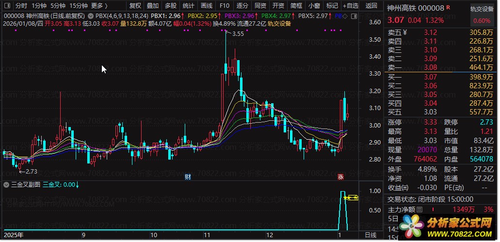Click the 财 financial marker on time axis
Image resolution: width=500 pixels, height=242 pixels.
pyautogui.click(x=188, y=177)
